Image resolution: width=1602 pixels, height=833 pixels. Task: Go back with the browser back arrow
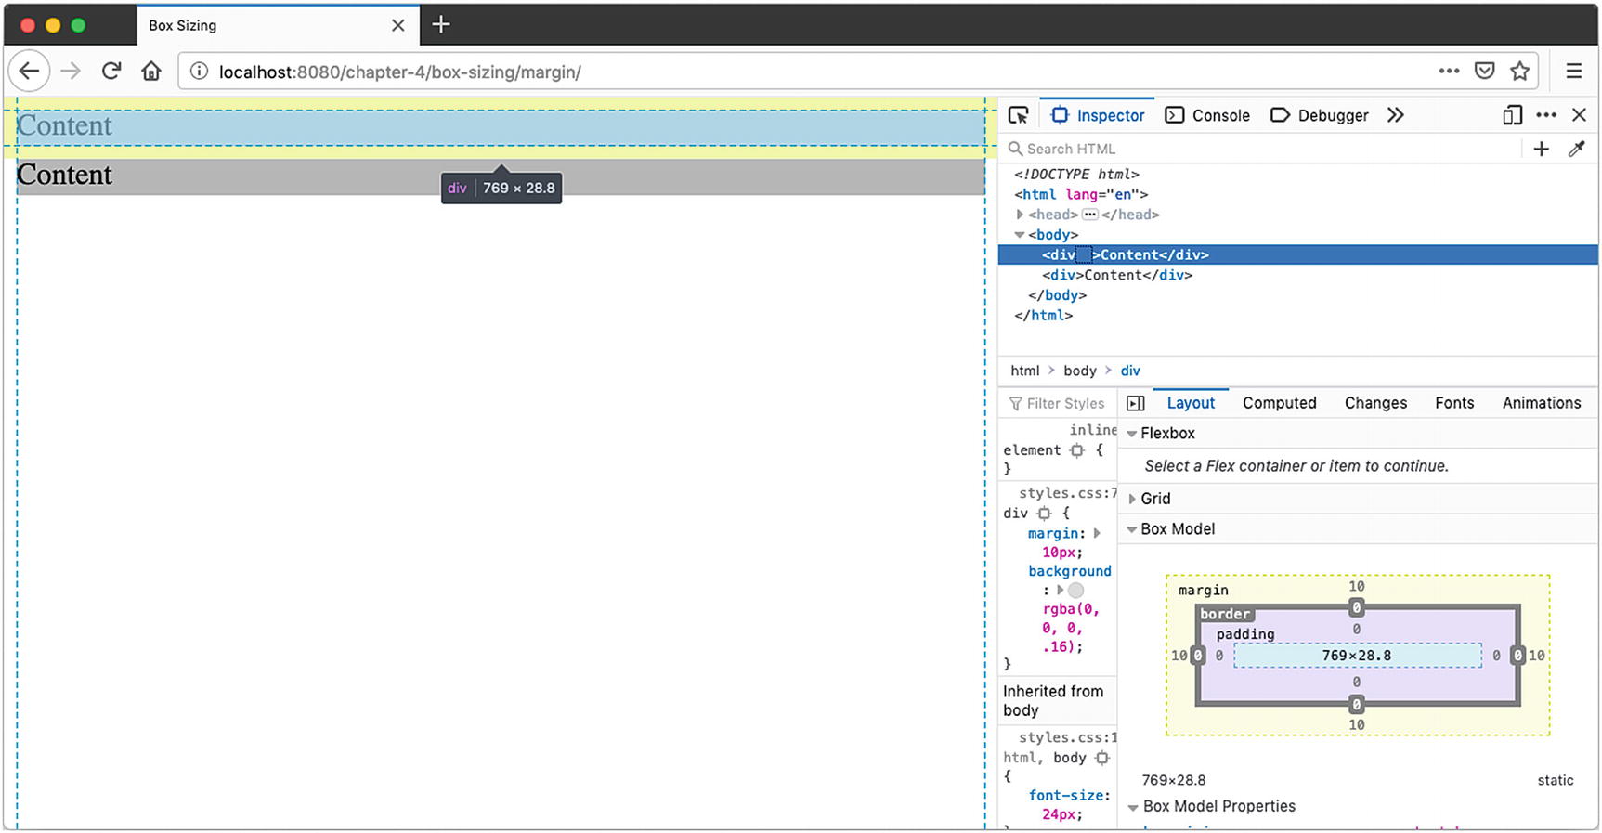tap(29, 72)
